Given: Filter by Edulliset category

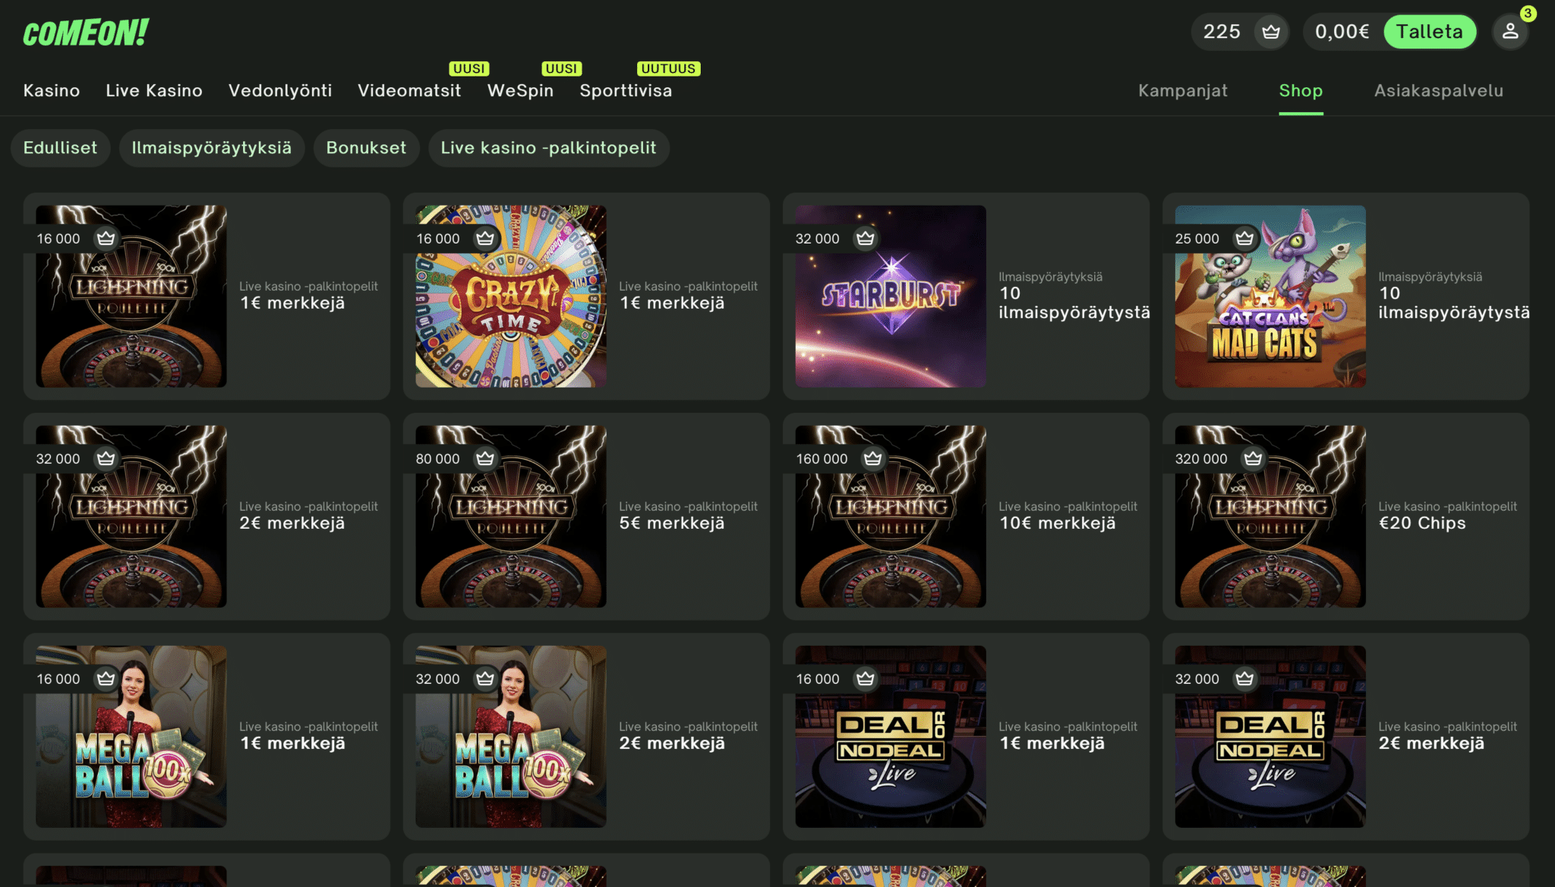Looking at the screenshot, I should pos(60,148).
